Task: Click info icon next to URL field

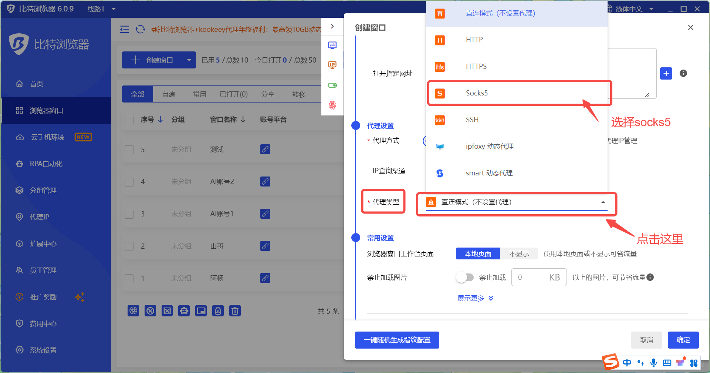Action: coord(683,73)
